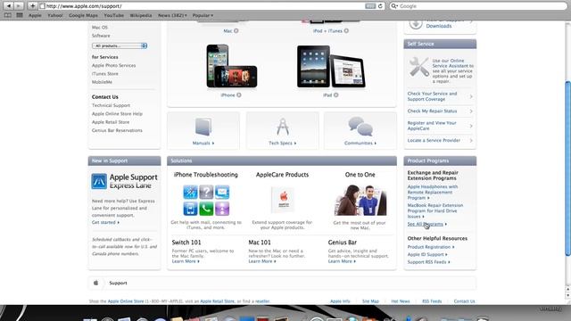Viewport: 571px width, 321px height.
Task: Open the Technical Support link
Action: click(111, 105)
